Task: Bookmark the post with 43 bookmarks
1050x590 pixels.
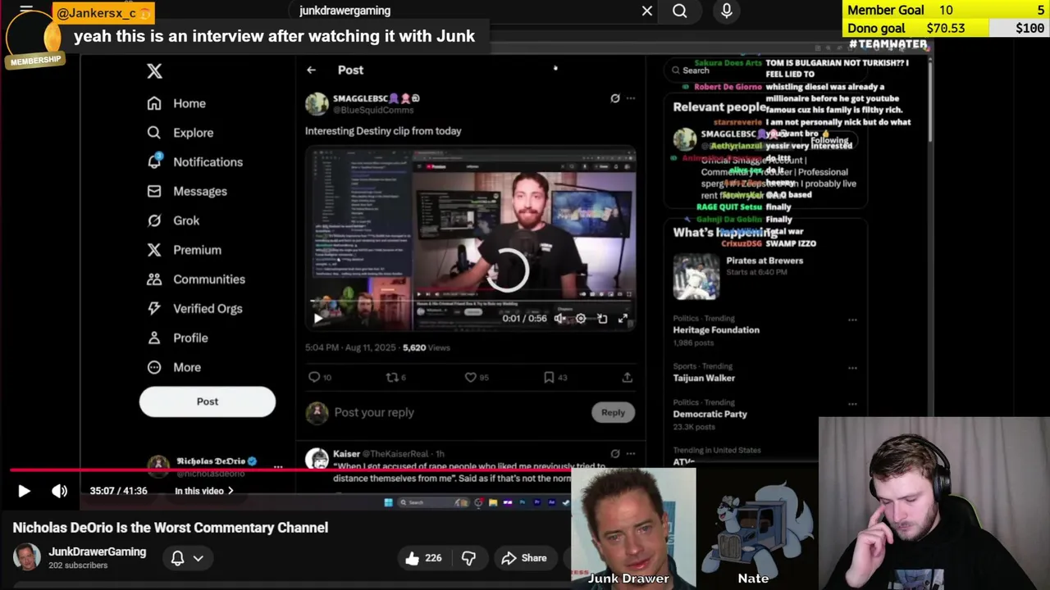Action: pos(555,378)
